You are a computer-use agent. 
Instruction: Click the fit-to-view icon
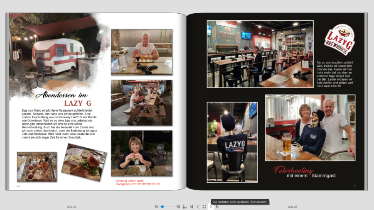pos(204,207)
